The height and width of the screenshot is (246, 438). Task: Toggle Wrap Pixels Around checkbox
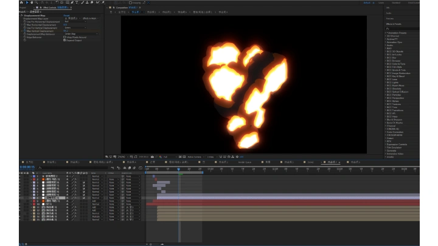click(x=64, y=37)
